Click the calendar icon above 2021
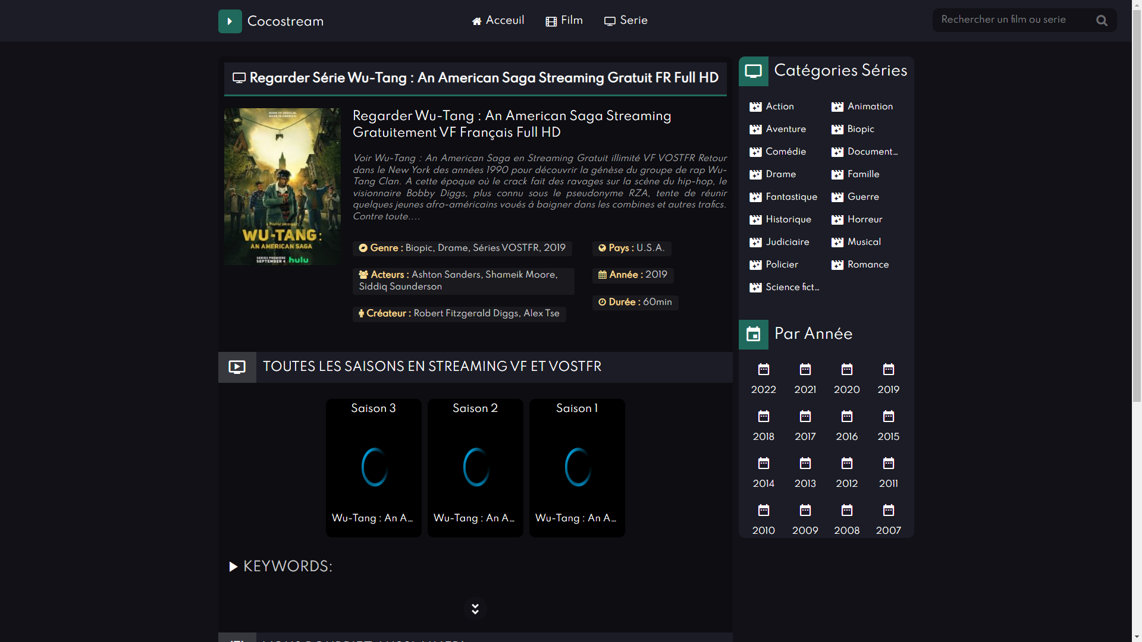Screen dimensions: 1142x642 [x=805, y=370]
